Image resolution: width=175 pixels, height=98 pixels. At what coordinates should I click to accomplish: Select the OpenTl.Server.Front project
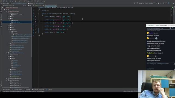pyautogui.click(x=14, y=80)
